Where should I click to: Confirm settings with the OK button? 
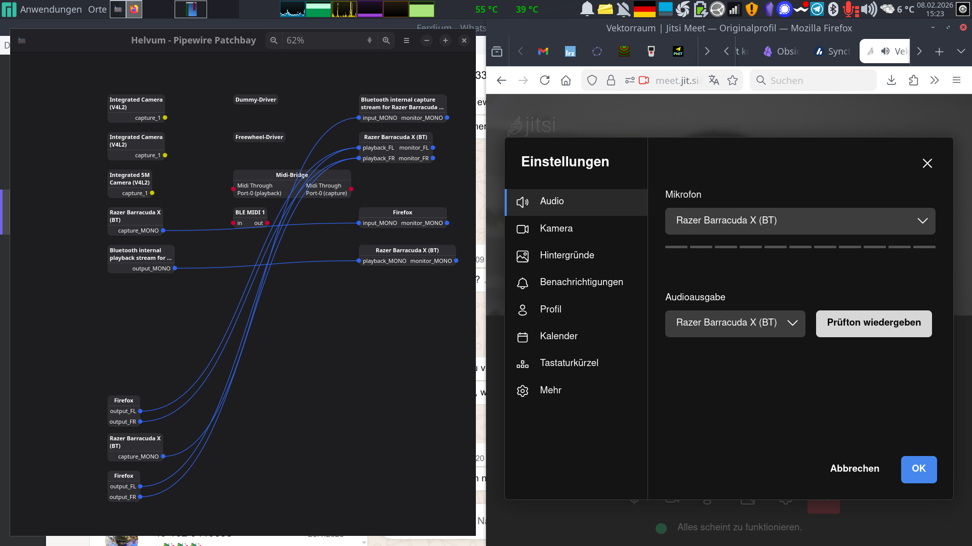point(918,469)
